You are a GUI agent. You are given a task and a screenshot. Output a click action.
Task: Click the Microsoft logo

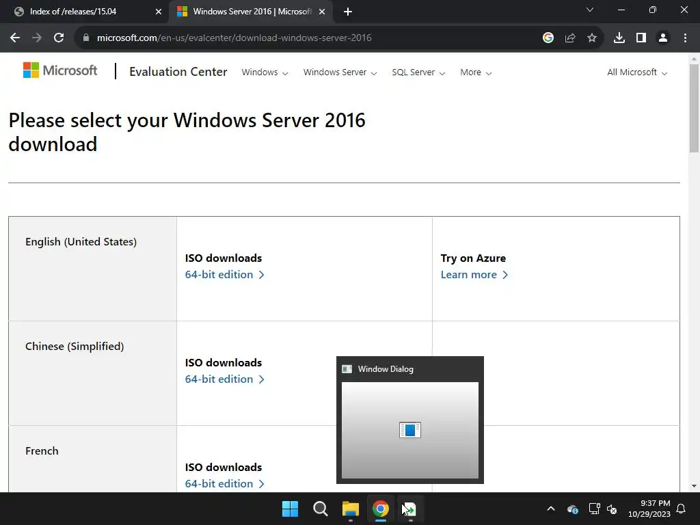click(60, 70)
